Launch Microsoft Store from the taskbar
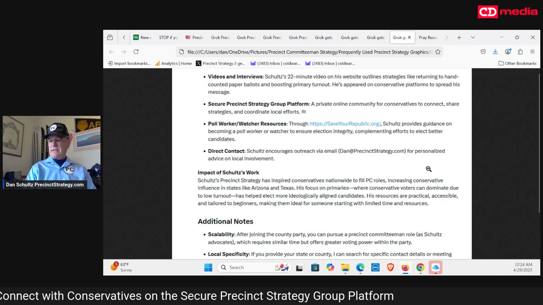 [315, 267]
